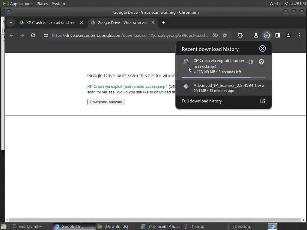The width and height of the screenshot is (307, 230).
Task: Click the scrollbar right arrow
Action: point(304,220)
